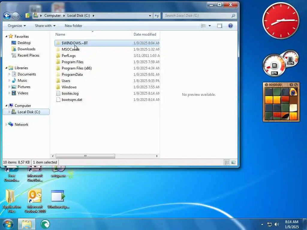Show hidden tray icons arrow
Screen dimensions: 307x230
tap(262, 225)
